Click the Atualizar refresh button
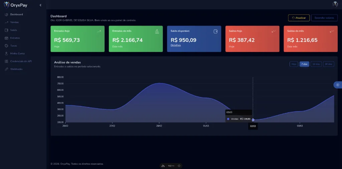The height and width of the screenshot is (169, 342). point(299,18)
